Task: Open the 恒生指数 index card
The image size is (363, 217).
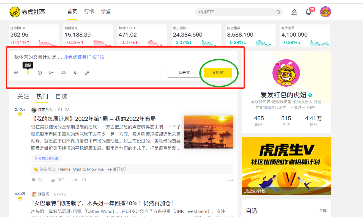Action: [196, 35]
